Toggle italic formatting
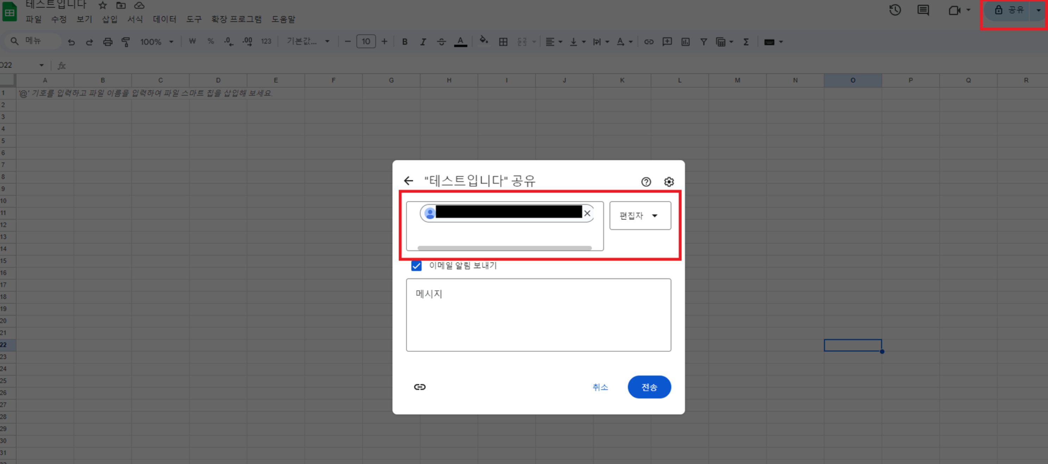This screenshot has height=464, width=1048. point(423,42)
